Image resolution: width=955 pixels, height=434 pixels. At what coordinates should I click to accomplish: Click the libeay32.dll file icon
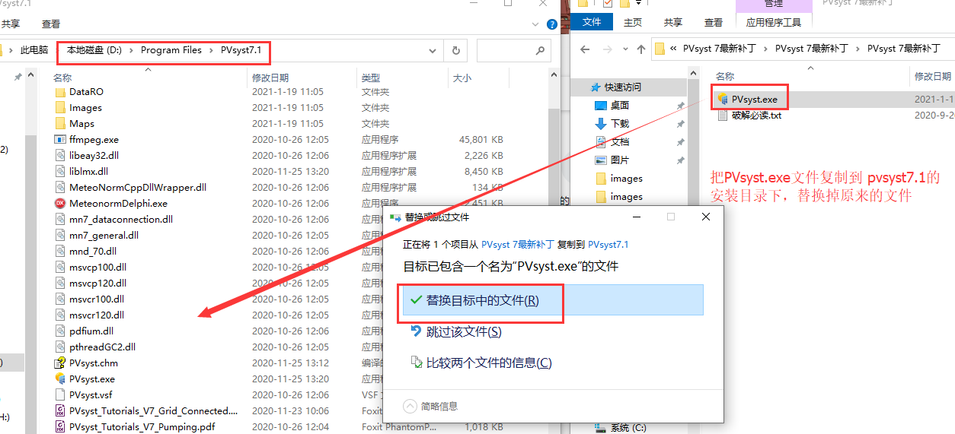[61, 156]
